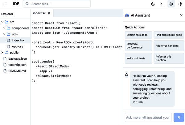Viewport: 185px width, 125px height.
Task: Click the send message arrow button
Action: tap(179, 117)
